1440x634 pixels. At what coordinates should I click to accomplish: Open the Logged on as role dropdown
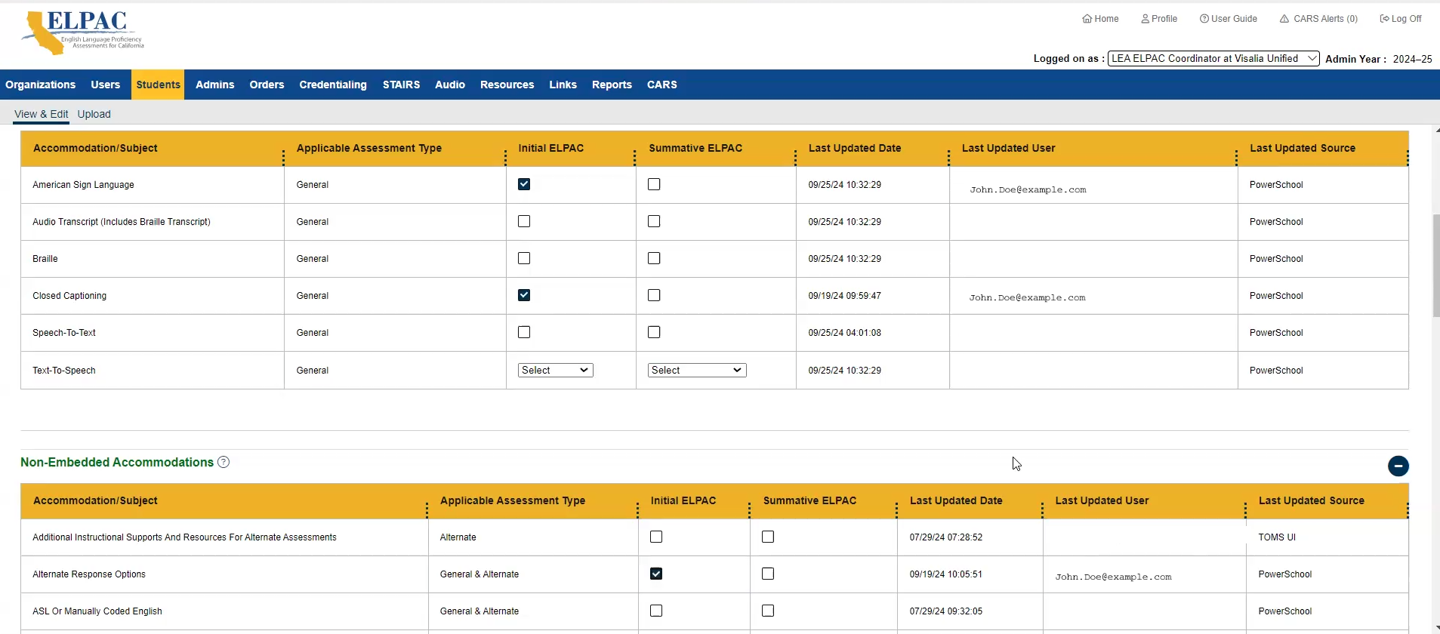coord(1213,59)
